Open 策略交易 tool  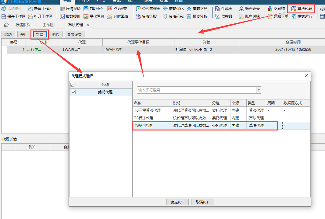(197, 9)
